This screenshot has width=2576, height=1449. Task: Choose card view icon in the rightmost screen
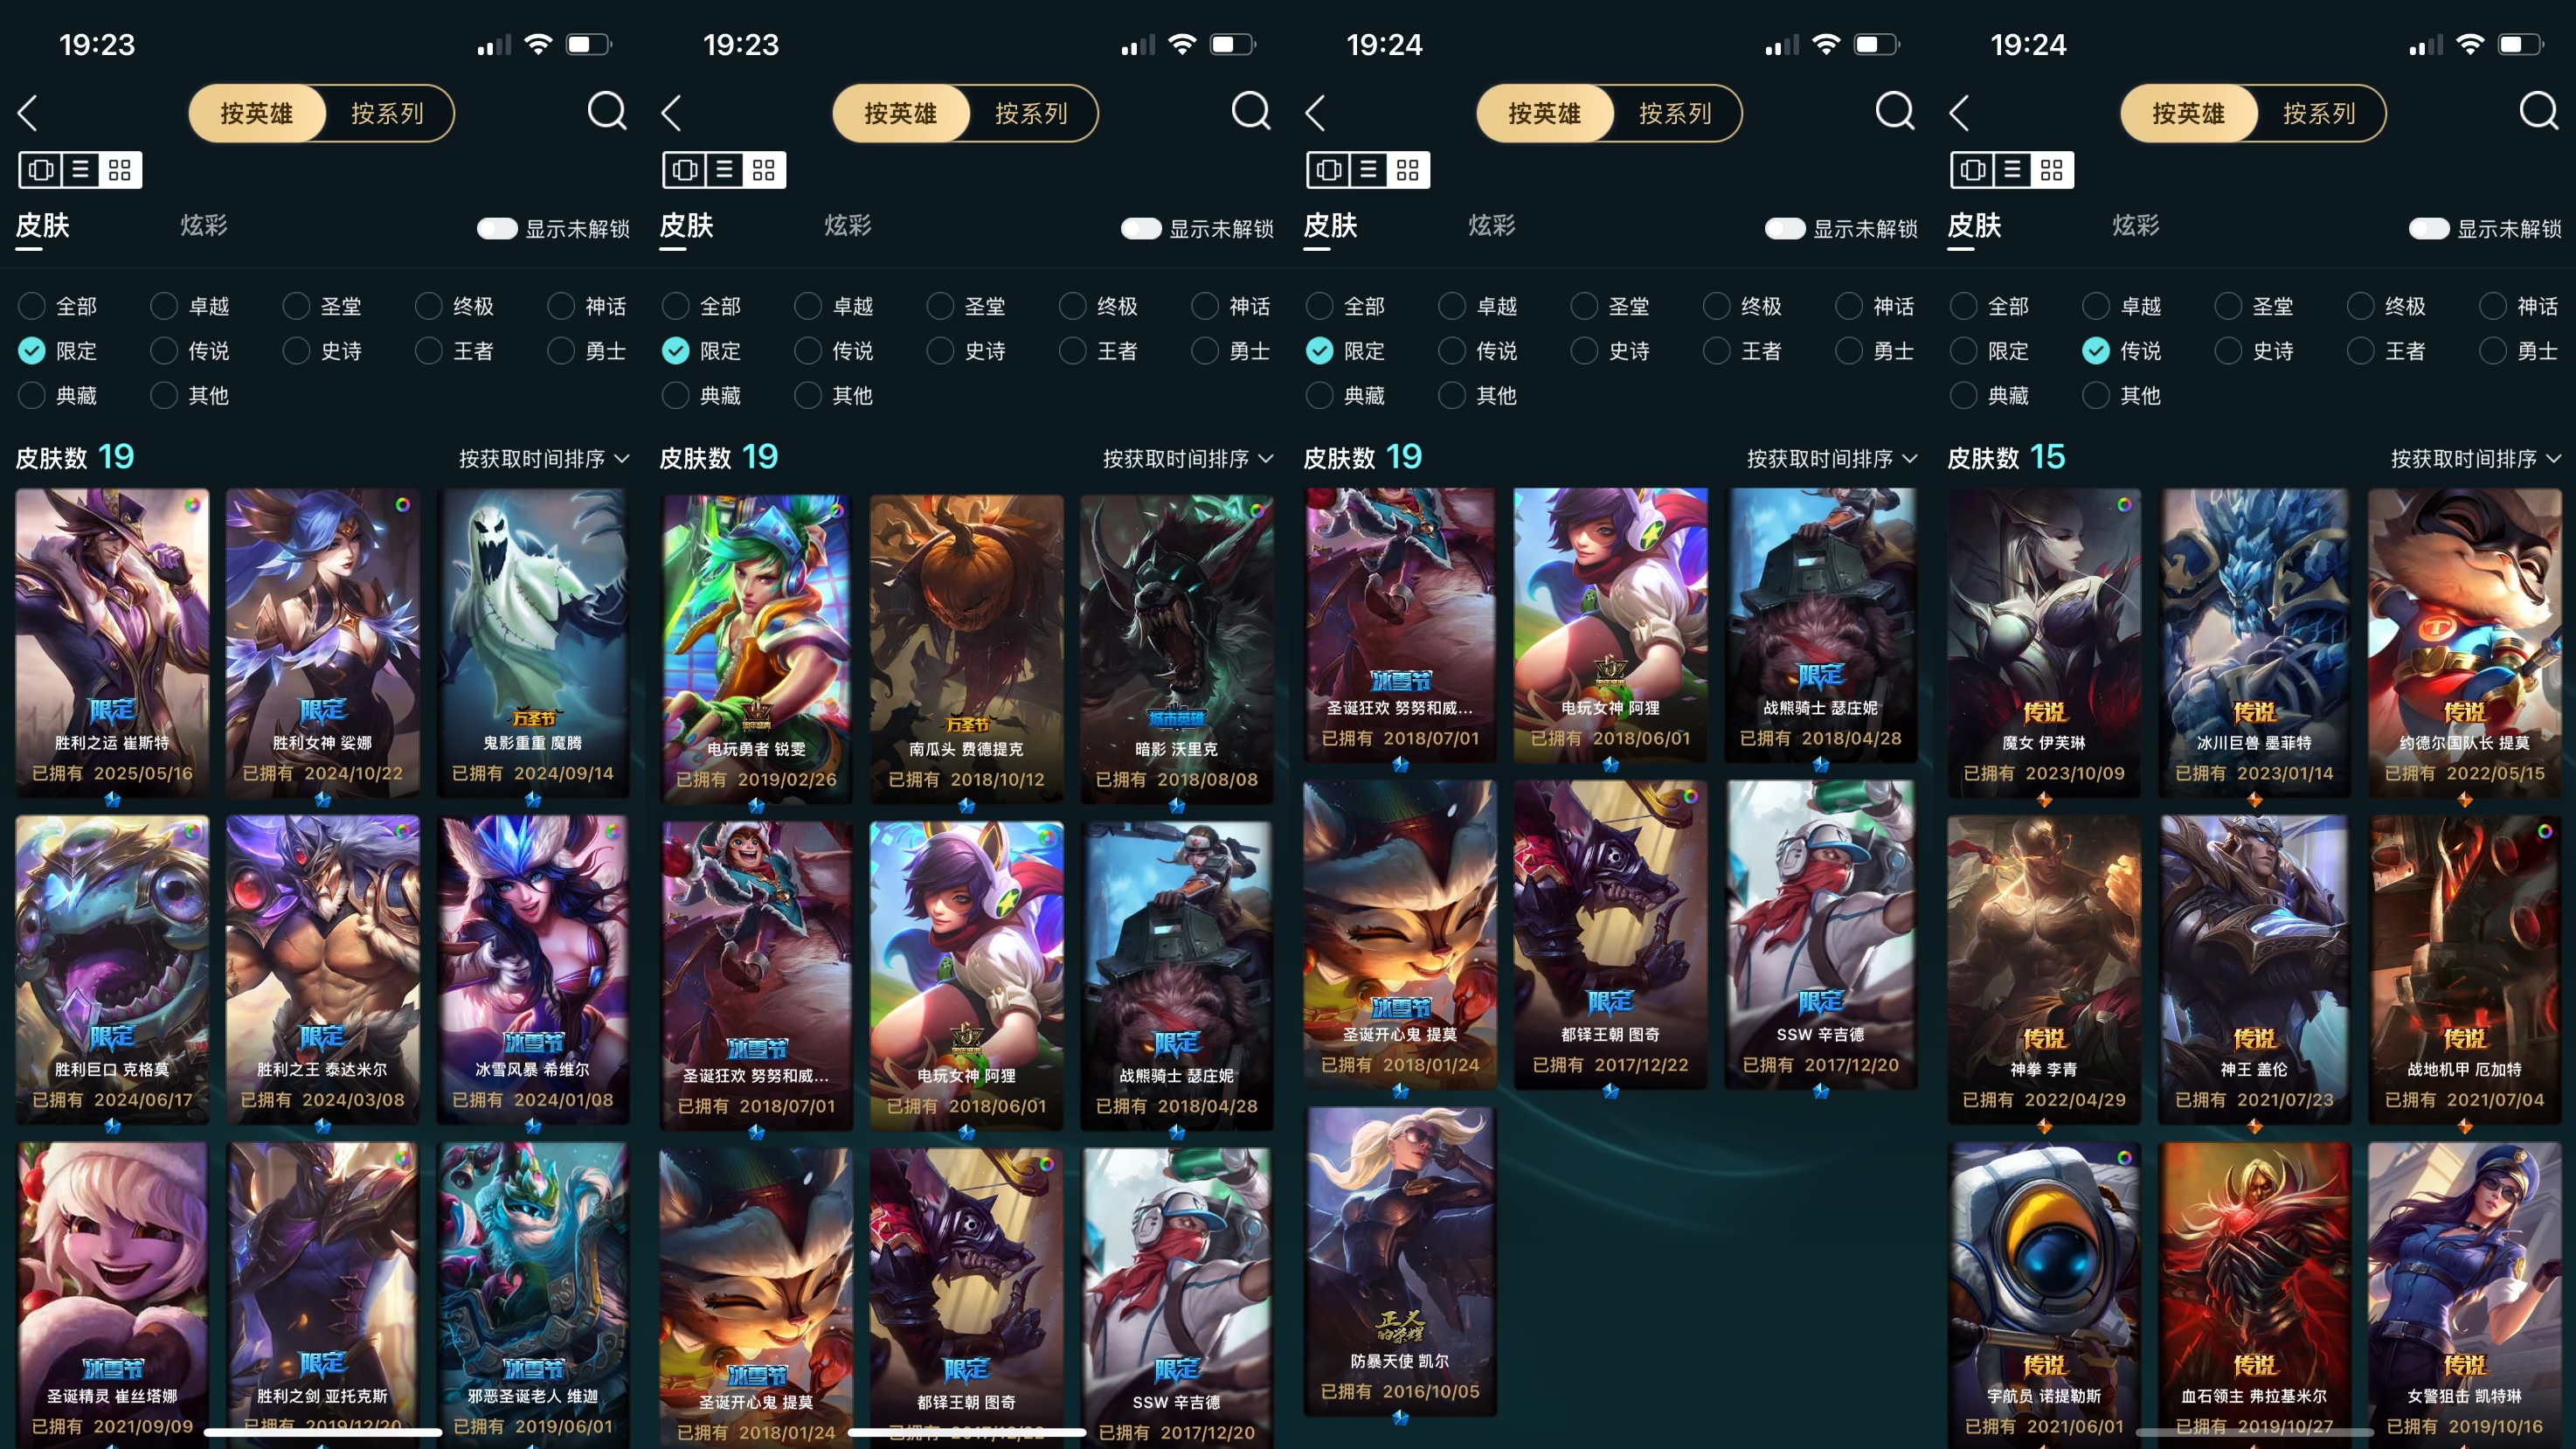(x=1972, y=170)
